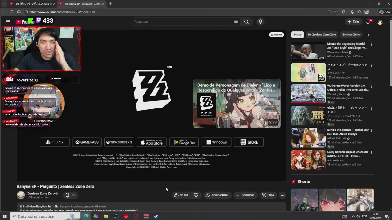Close the Banyue EP browser tab
This screenshot has height=220, width=392.
(x=103, y=4)
